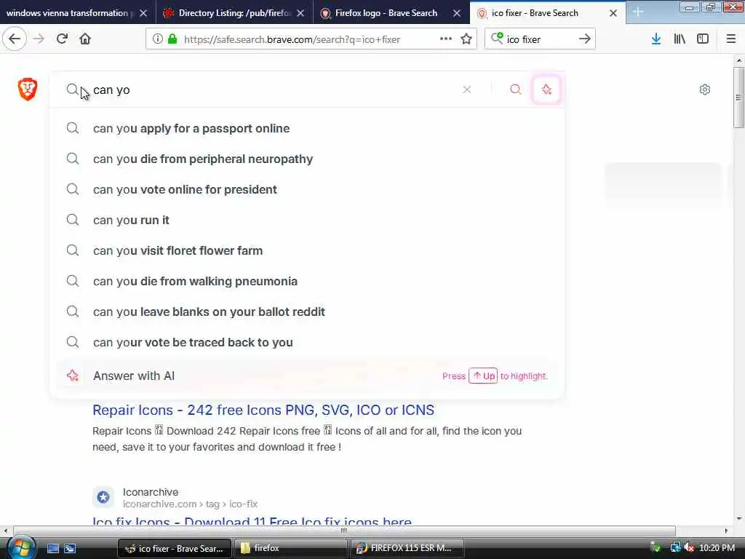The height and width of the screenshot is (559, 745).
Task: Switch to Firefox logo - Brave Search tab
Action: (x=384, y=13)
